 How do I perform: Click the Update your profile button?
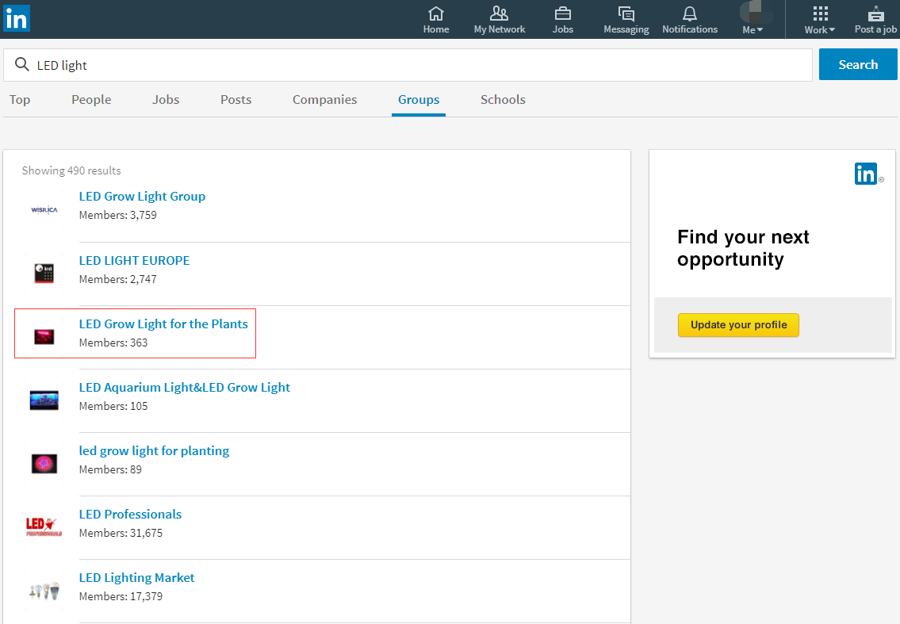(738, 325)
